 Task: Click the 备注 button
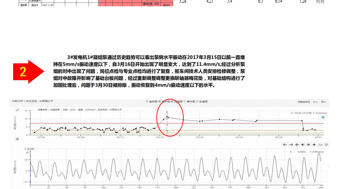pos(315,102)
